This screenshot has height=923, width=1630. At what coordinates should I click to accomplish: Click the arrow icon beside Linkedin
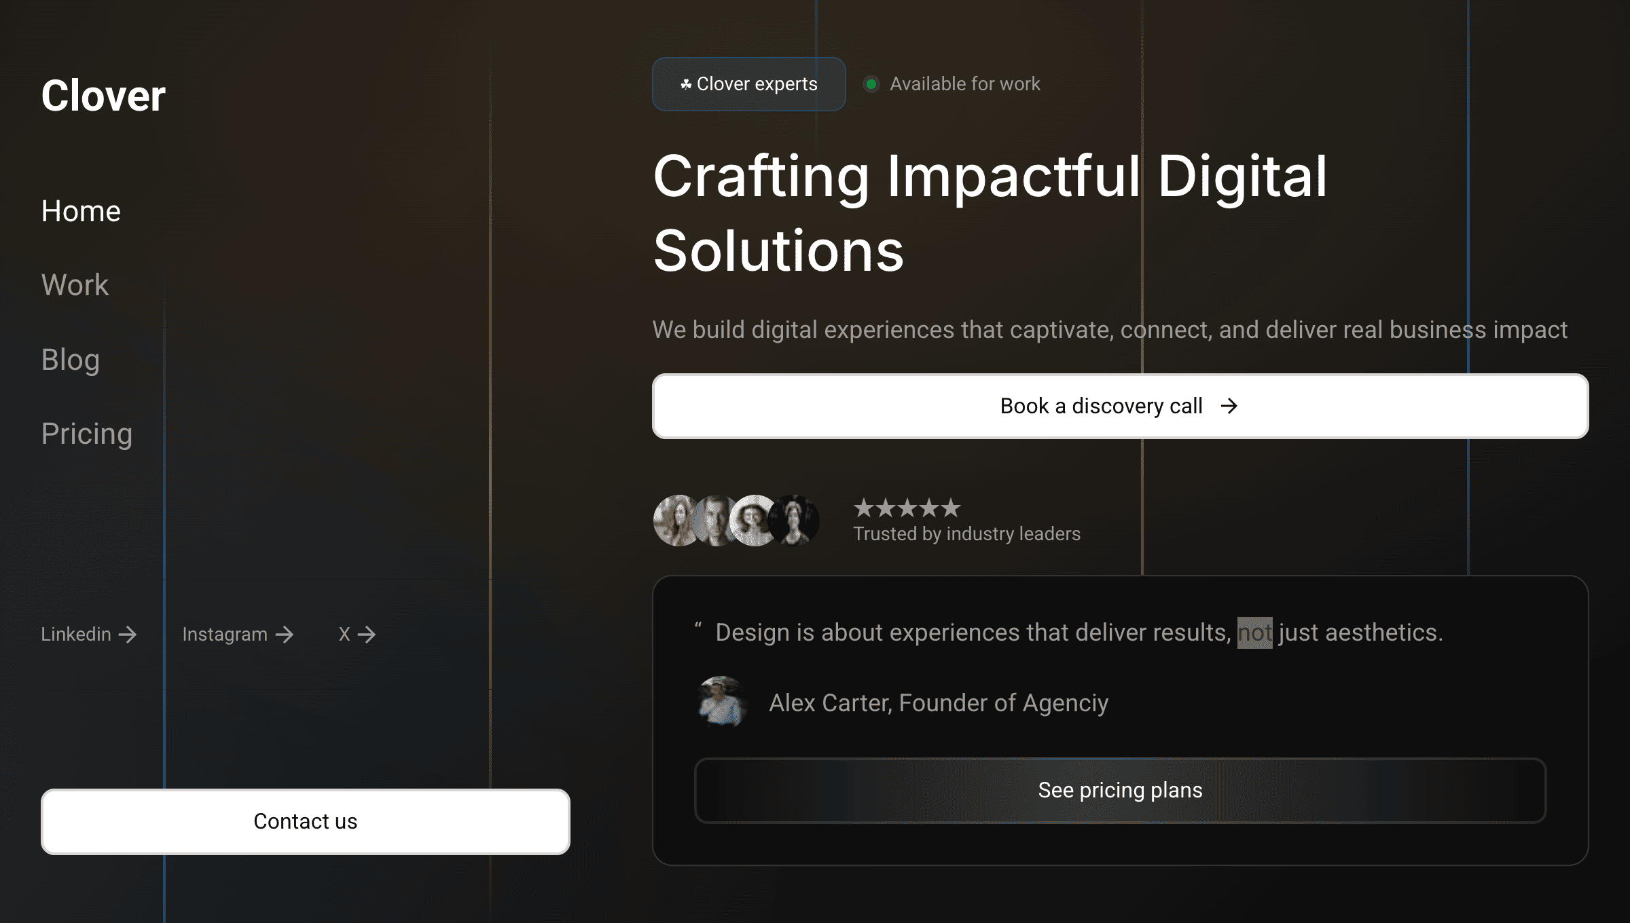(128, 635)
